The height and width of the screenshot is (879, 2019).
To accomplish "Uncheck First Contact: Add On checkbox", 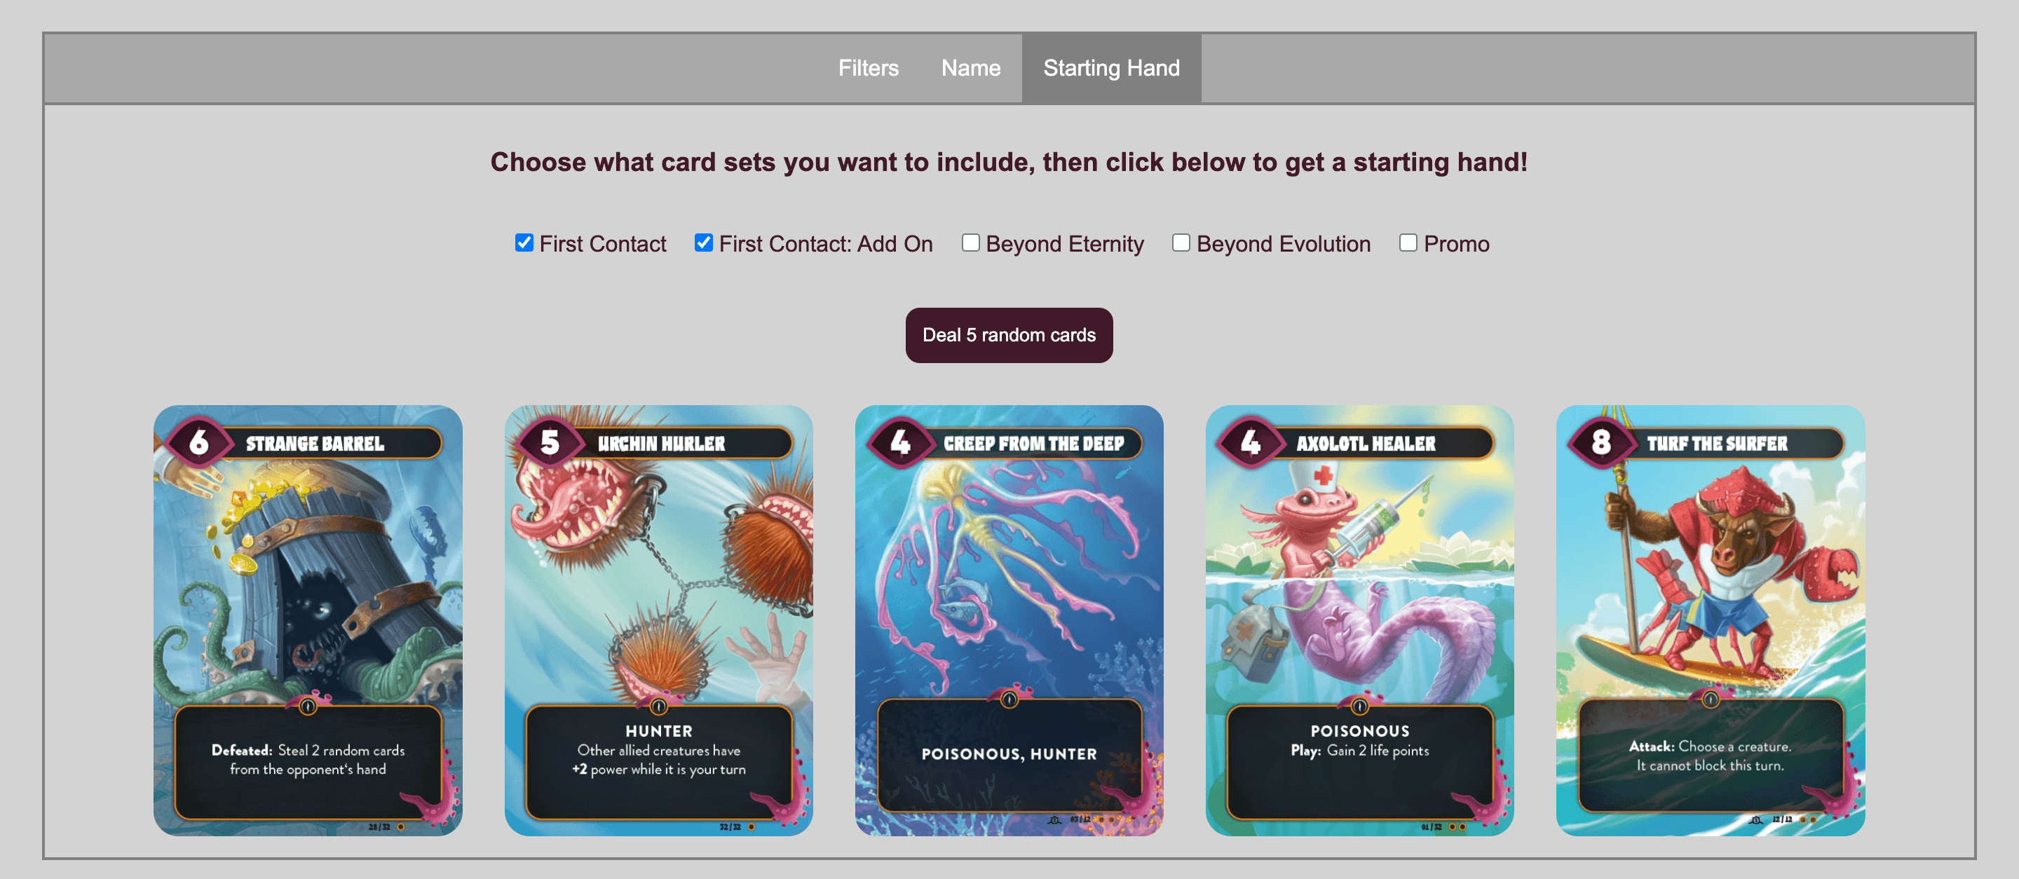I will [x=704, y=243].
